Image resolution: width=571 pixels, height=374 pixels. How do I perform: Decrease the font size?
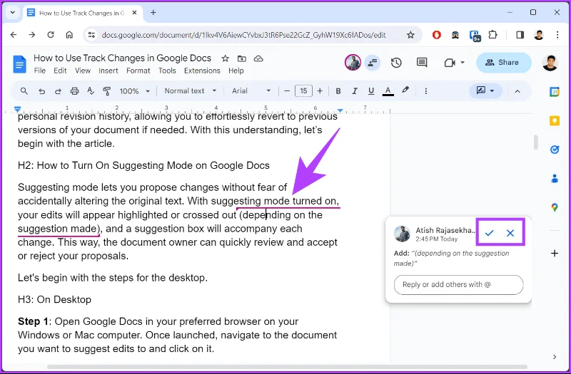tap(287, 91)
